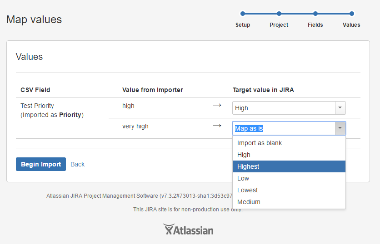The width and height of the screenshot is (380, 244).
Task: Click the 'Target value in JIRA' column header
Action: pos(263,90)
